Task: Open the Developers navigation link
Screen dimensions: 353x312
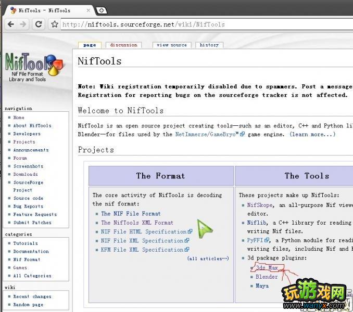Action: 27,134
